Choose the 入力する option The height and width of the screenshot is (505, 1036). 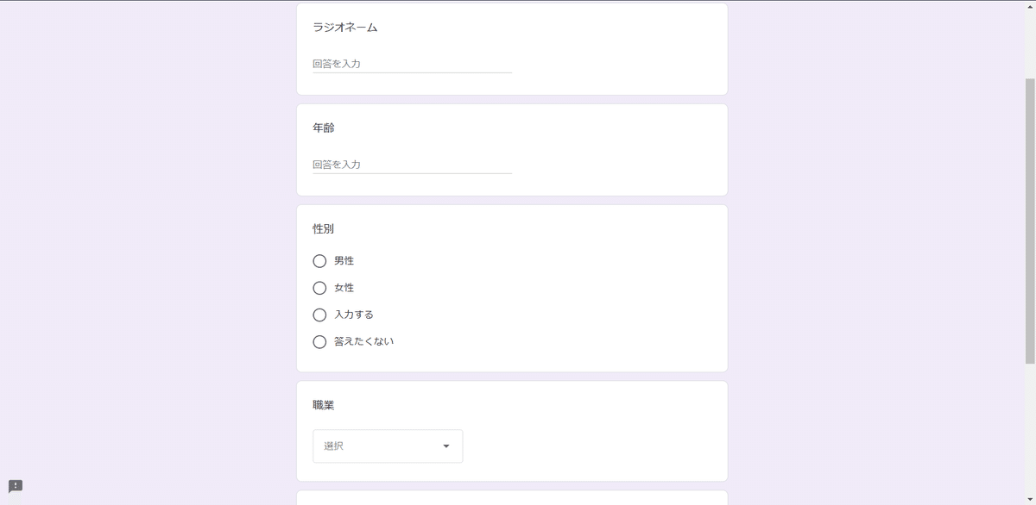click(x=319, y=315)
